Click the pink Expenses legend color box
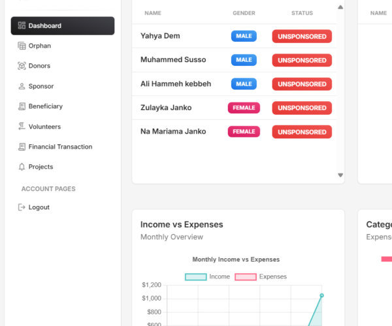The width and height of the screenshot is (392, 326). click(245, 276)
